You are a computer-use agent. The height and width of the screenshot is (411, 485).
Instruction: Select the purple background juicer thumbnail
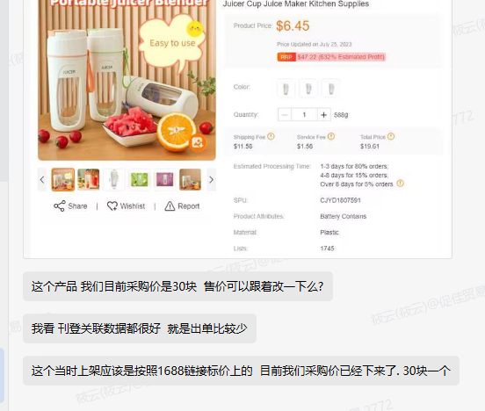[165, 180]
